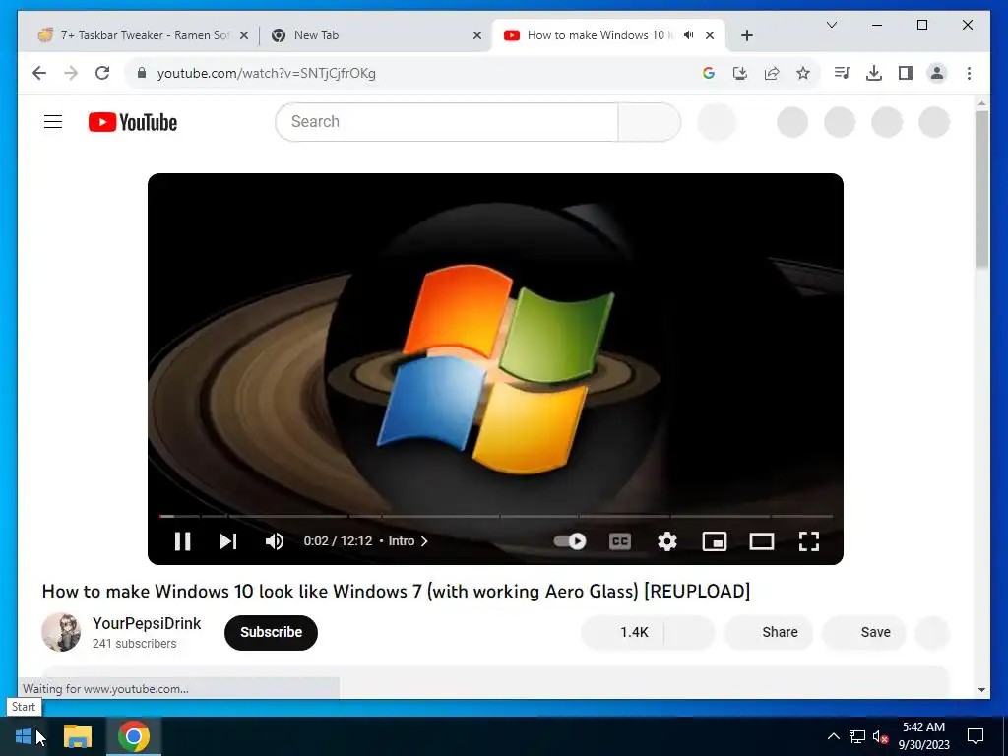The width and height of the screenshot is (1008, 756).
Task: Expand the Intro chapter list
Action: 409,541
